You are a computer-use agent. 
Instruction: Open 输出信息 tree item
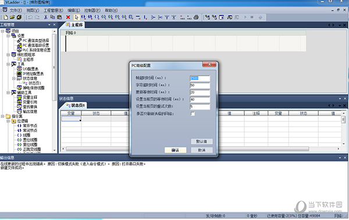pyautogui.click(x=30, y=111)
